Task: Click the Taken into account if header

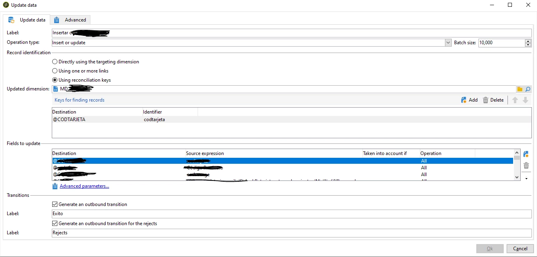Action: [x=391, y=153]
